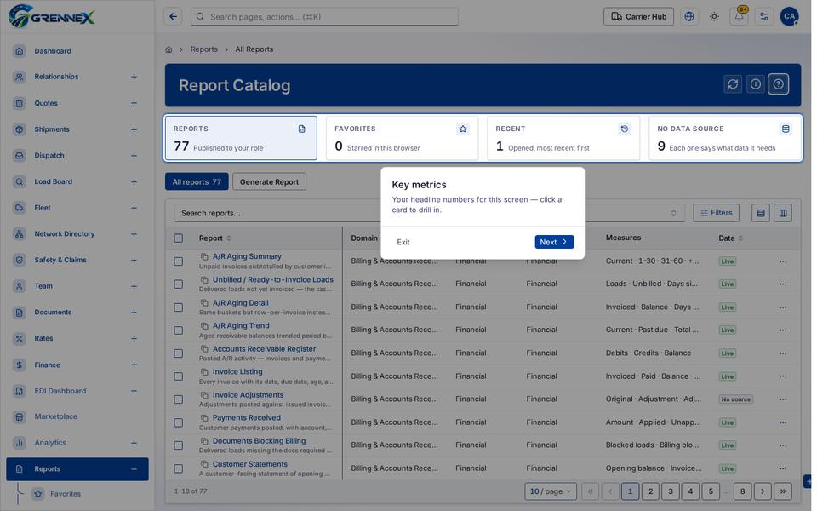817x511 pixels.
Task: Open the language globe icon
Action: [x=689, y=17]
